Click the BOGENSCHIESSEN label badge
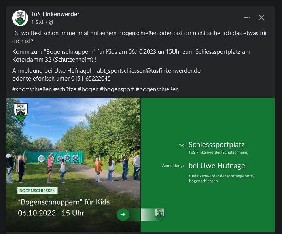The image size is (282, 234). [x=38, y=191]
